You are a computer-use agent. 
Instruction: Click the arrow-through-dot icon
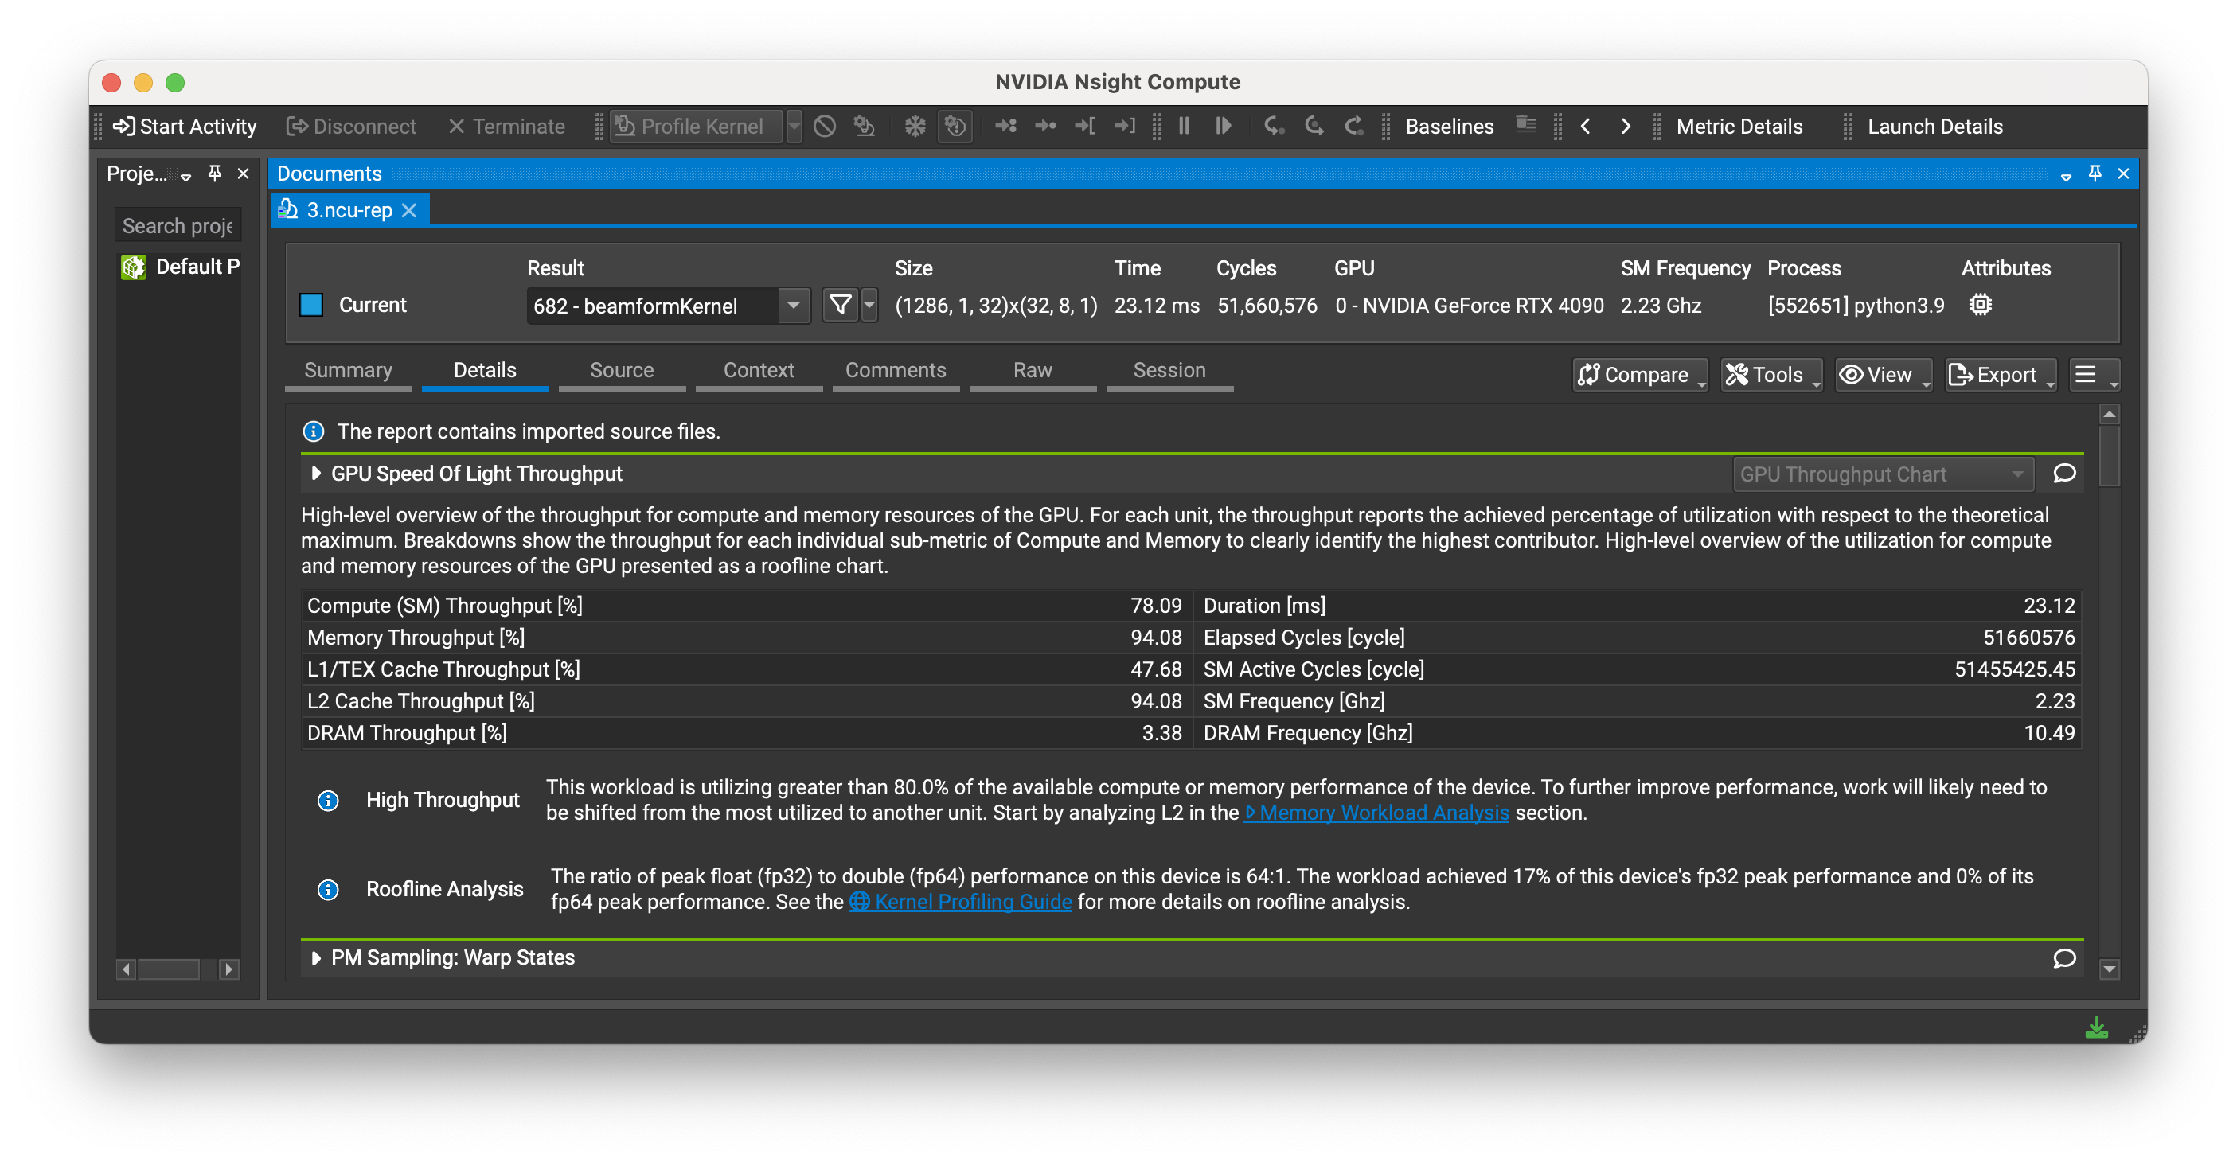[x=1045, y=127]
